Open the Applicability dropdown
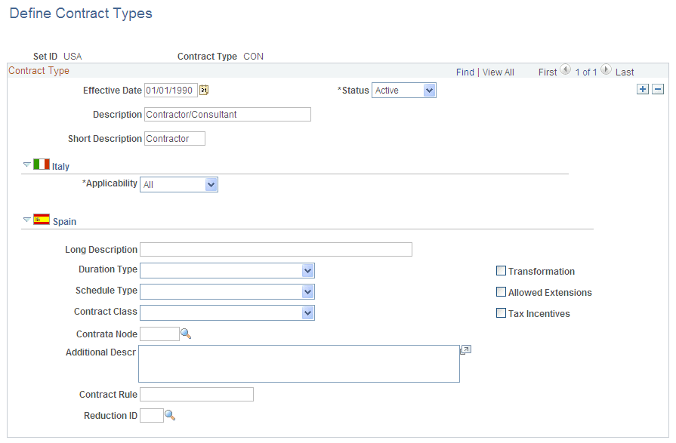The width and height of the screenshot is (676, 443). (179, 184)
